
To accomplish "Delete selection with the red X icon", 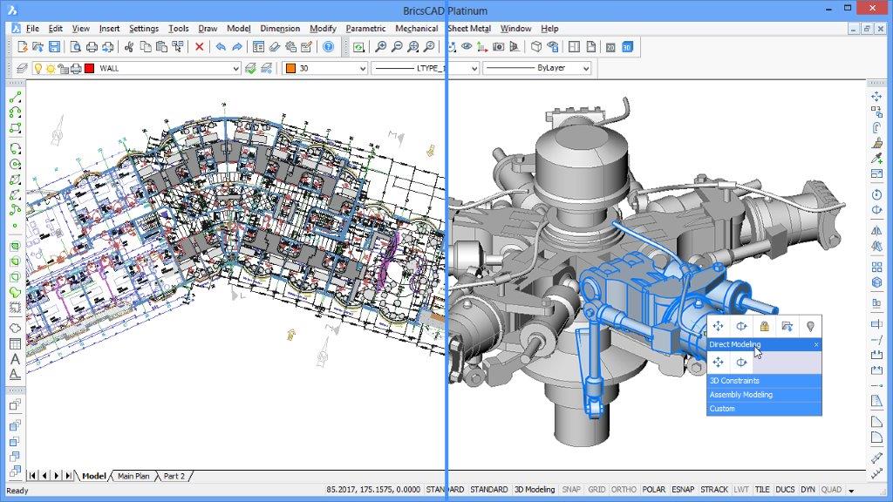I will 200,47.
